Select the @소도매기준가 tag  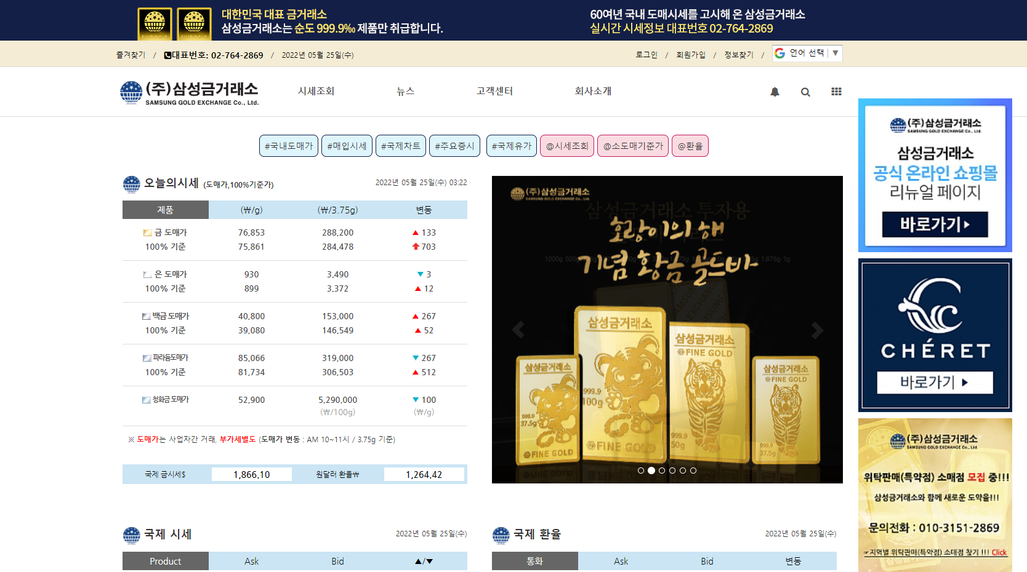click(633, 146)
